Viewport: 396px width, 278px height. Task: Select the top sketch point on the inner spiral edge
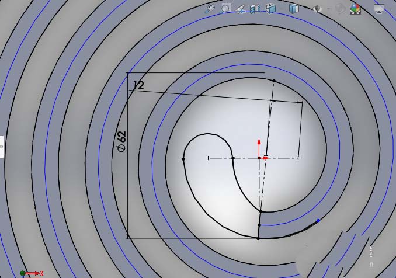point(274,81)
